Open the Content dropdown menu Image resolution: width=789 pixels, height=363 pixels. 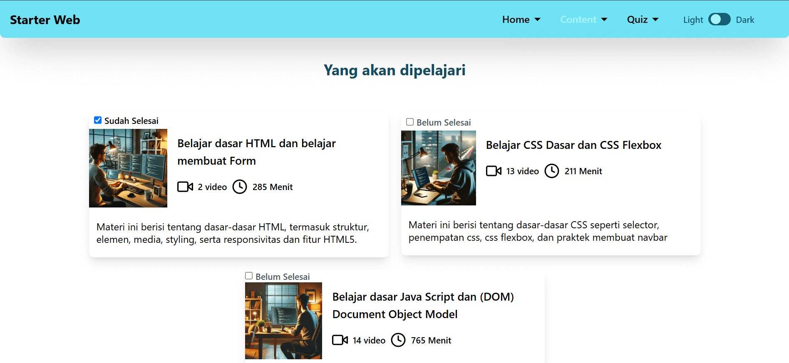(583, 20)
